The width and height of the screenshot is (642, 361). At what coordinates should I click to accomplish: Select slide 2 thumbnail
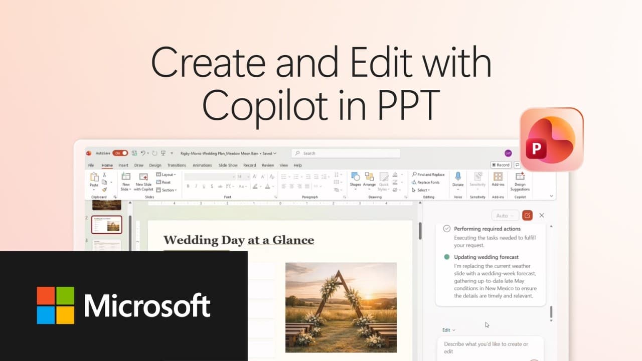[106, 225]
